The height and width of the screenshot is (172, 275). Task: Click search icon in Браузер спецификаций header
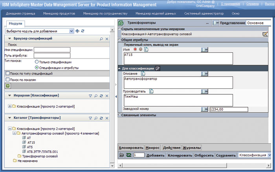point(101,39)
